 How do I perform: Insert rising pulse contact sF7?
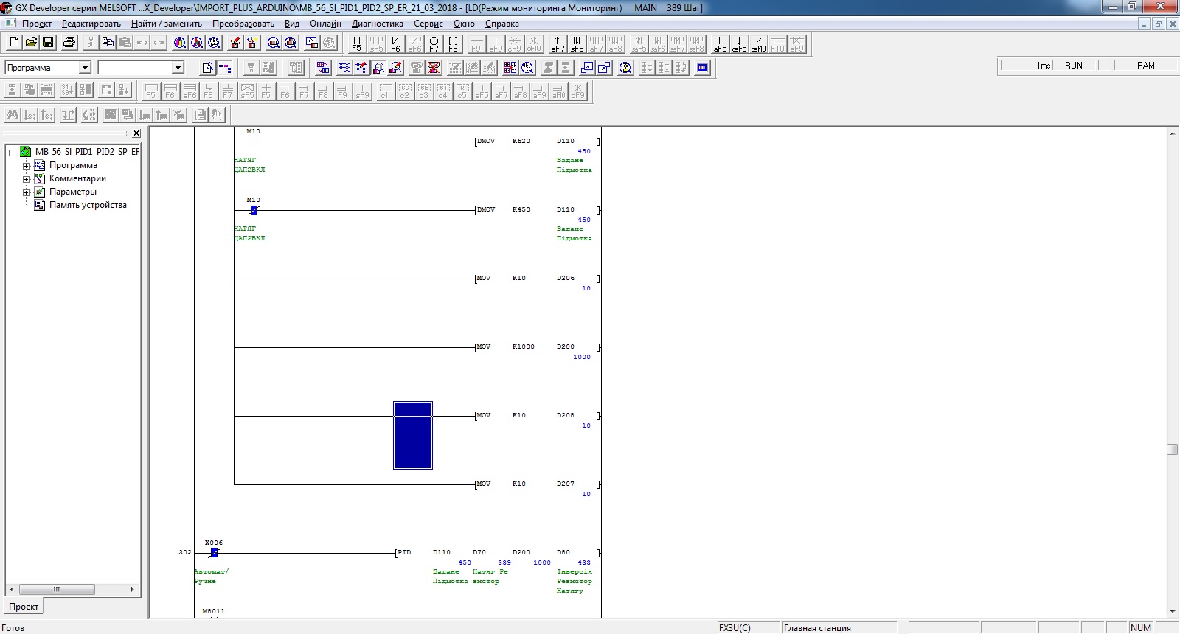pos(558,44)
